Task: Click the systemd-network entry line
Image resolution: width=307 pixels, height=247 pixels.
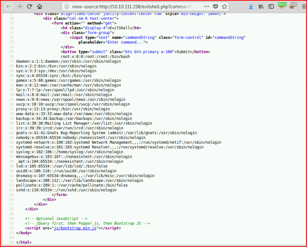Action: pos(119,142)
